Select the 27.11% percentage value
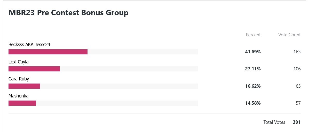The height and width of the screenshot is (132, 309). point(253,69)
